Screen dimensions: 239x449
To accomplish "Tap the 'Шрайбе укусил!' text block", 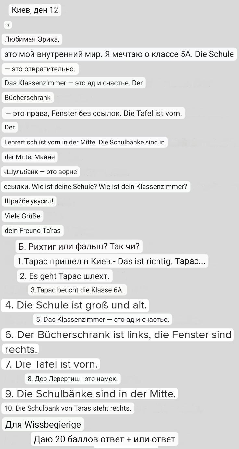I will (29, 201).
